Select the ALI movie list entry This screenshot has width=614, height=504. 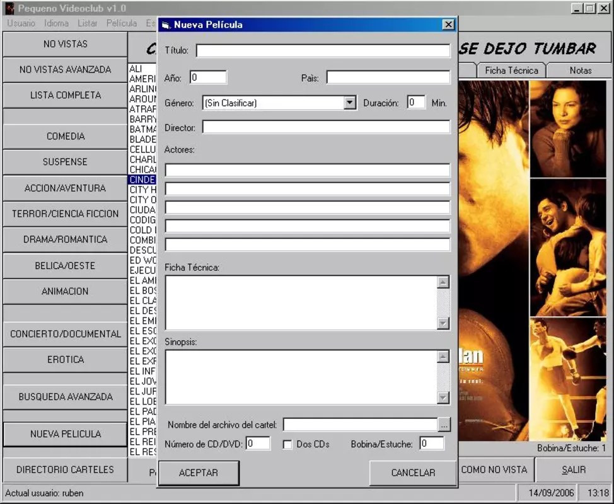pos(142,69)
